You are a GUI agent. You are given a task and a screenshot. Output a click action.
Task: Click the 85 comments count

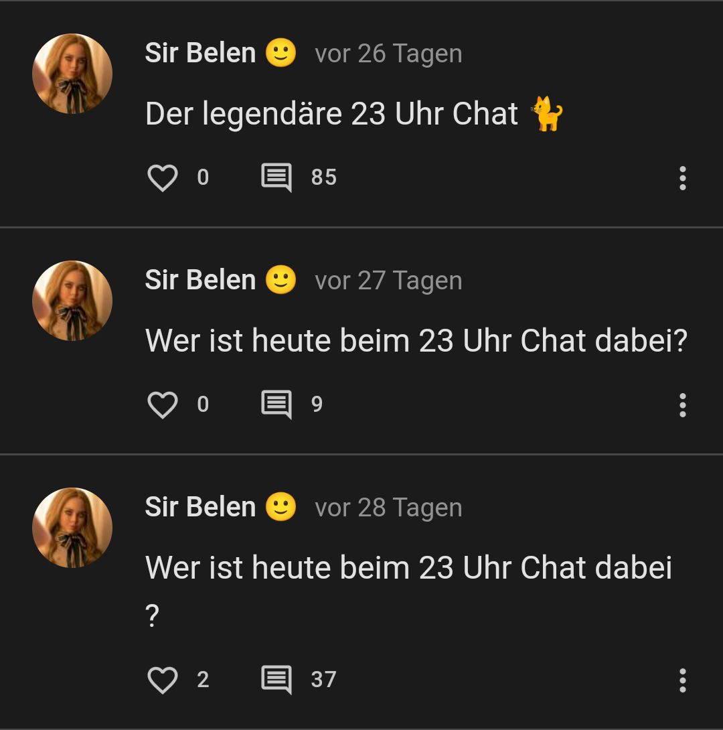[x=323, y=178]
